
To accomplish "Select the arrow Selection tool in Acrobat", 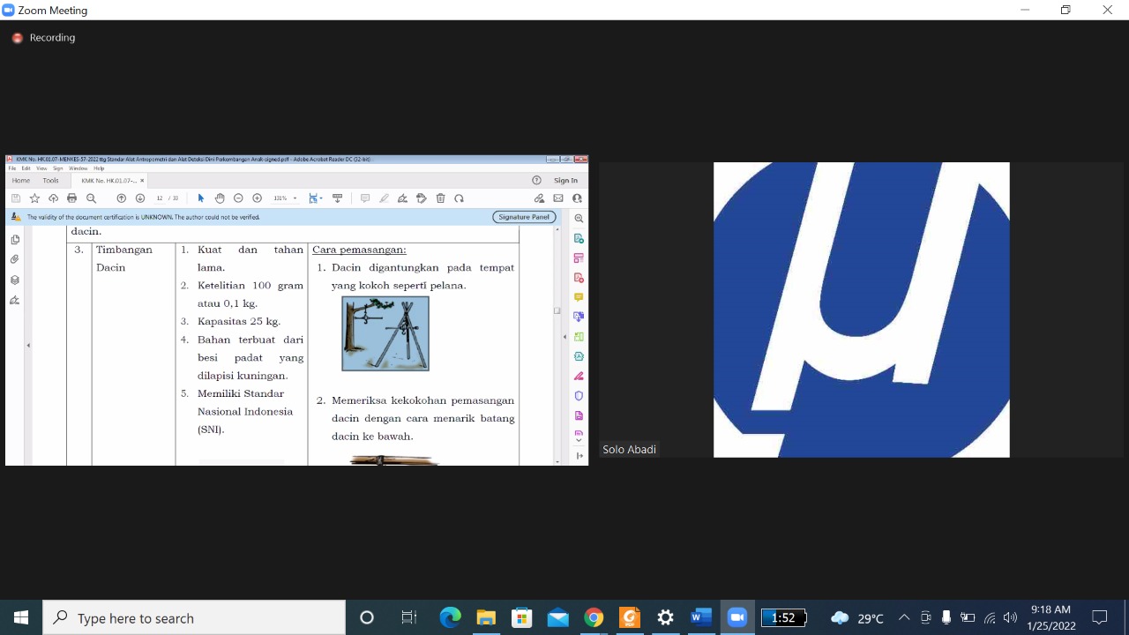I will click(201, 198).
